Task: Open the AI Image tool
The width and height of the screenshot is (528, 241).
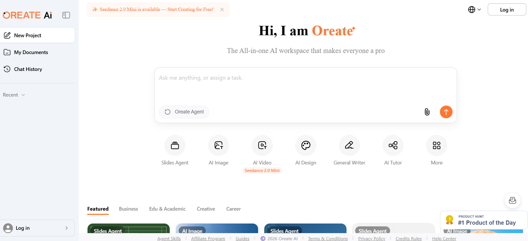Action: [x=218, y=150]
